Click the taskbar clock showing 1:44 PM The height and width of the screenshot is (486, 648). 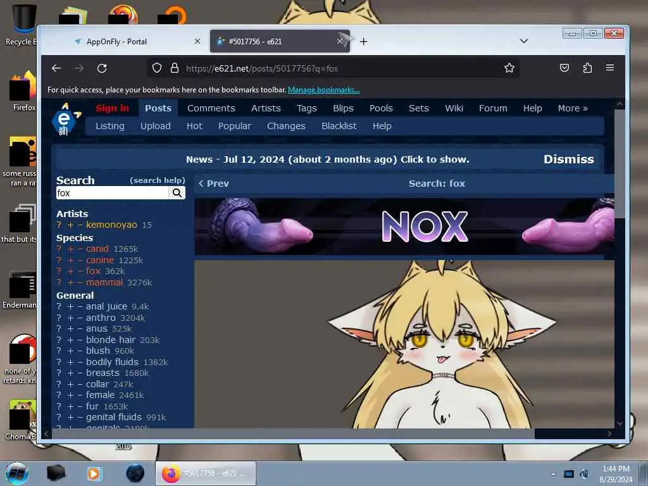(x=616, y=473)
